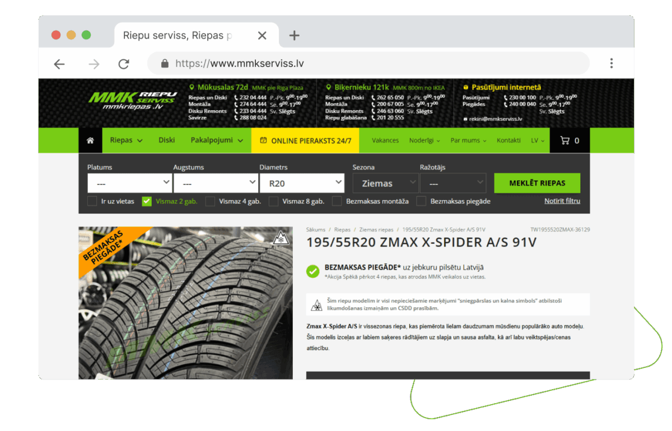The width and height of the screenshot is (672, 431).
Task: Tick the 'Vismaz 8 gab.' checkbox
Action: [274, 201]
